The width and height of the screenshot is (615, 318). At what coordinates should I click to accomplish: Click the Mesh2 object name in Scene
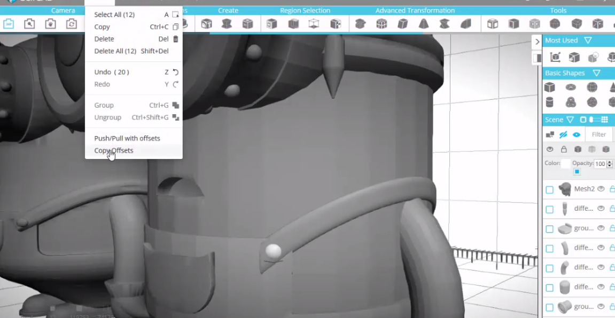(x=585, y=189)
